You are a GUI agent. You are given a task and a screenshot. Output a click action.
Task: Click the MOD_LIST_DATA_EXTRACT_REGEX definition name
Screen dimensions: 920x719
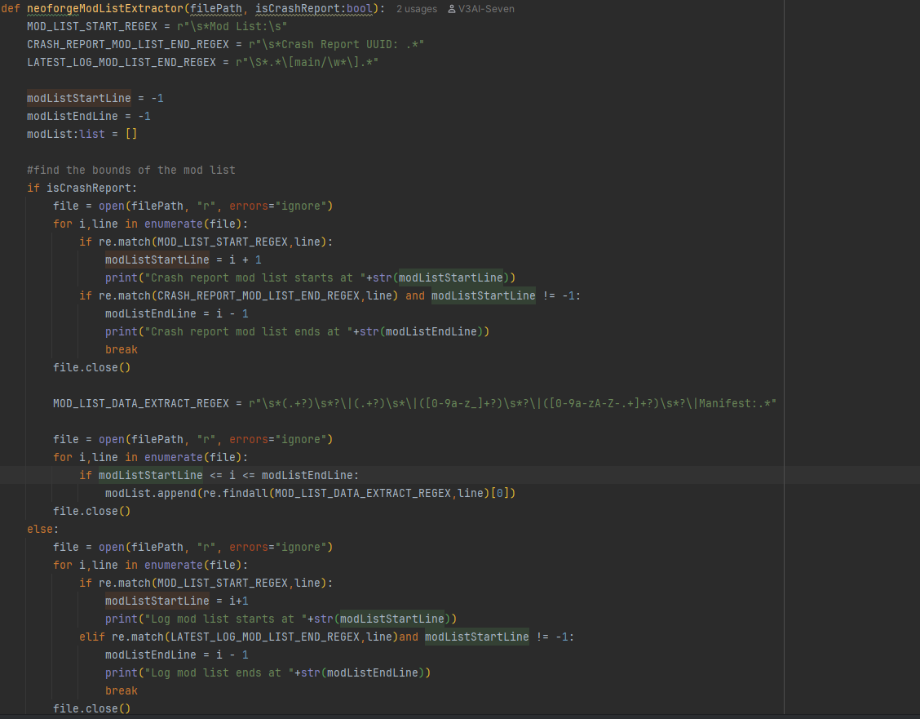coord(140,403)
